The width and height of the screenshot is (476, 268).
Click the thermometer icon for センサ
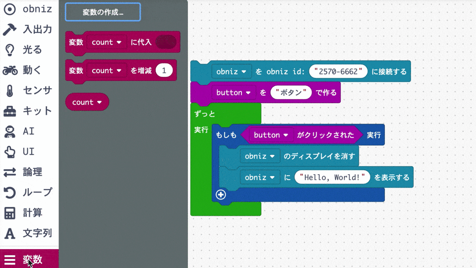(x=10, y=90)
